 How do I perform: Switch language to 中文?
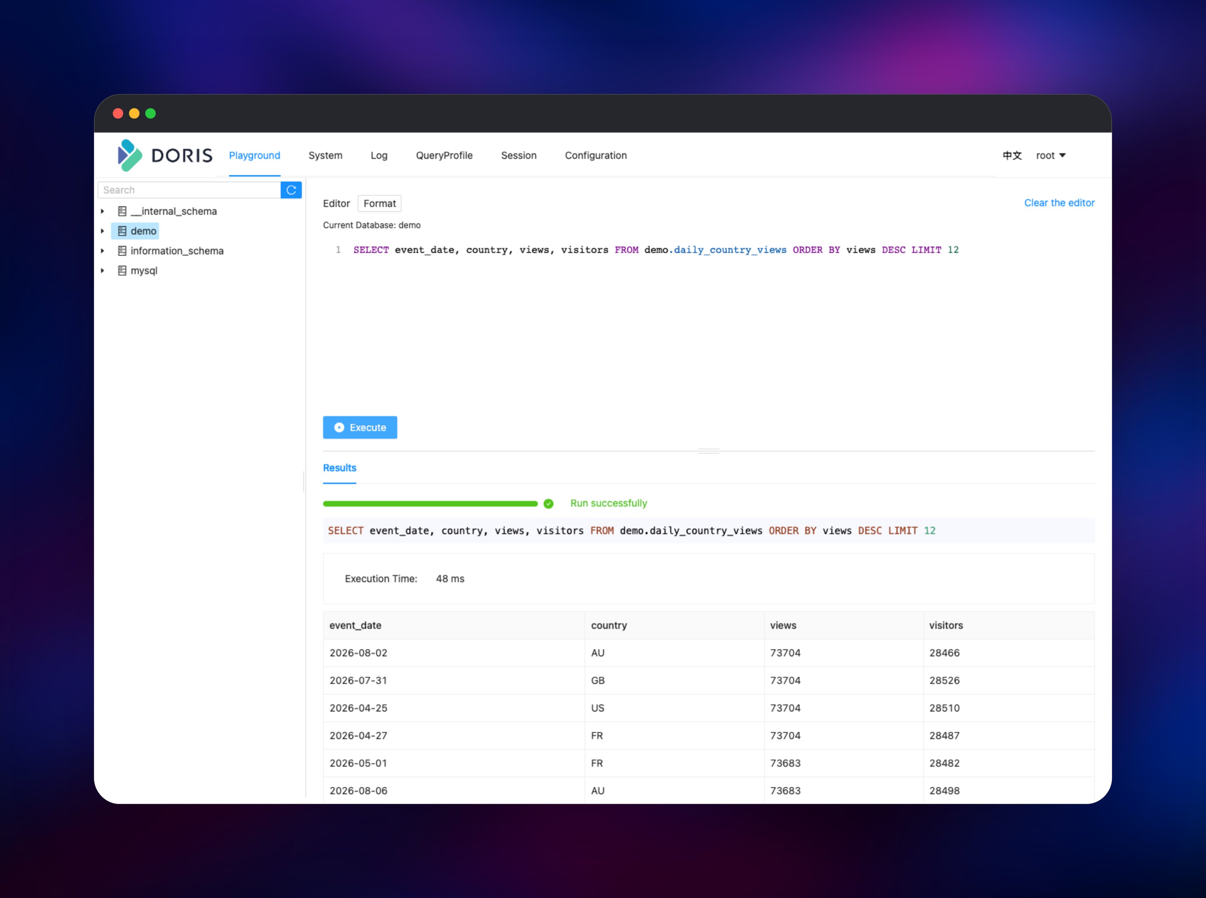1012,156
